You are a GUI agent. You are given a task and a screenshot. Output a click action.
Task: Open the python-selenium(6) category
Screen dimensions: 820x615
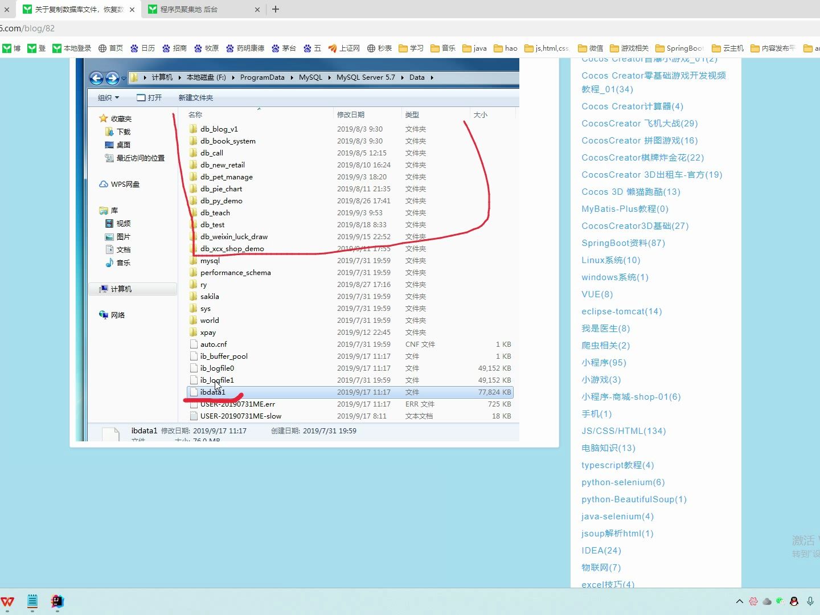[x=623, y=482]
